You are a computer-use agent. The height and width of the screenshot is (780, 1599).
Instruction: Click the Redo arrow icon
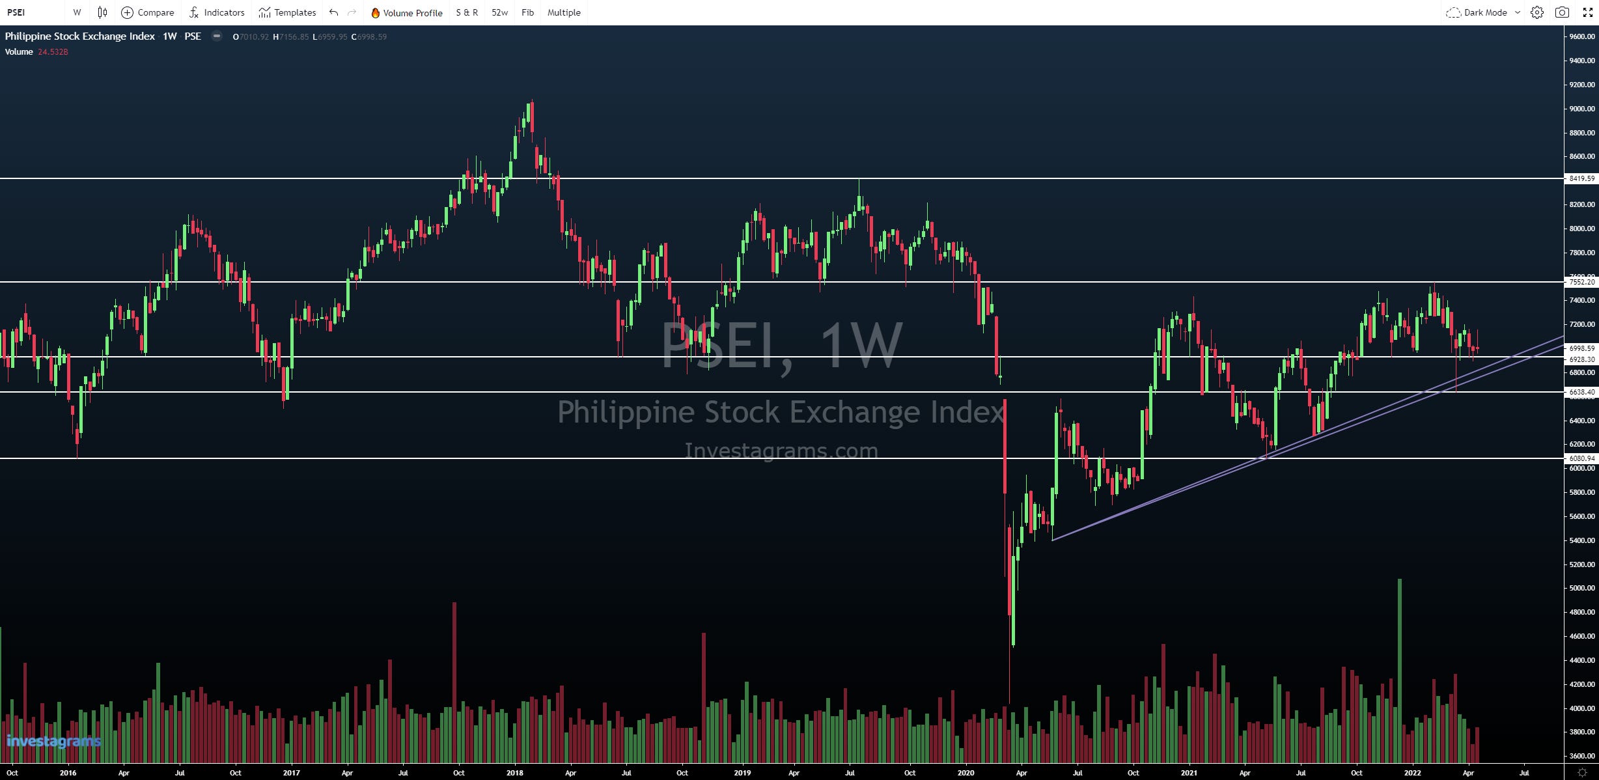click(x=351, y=12)
